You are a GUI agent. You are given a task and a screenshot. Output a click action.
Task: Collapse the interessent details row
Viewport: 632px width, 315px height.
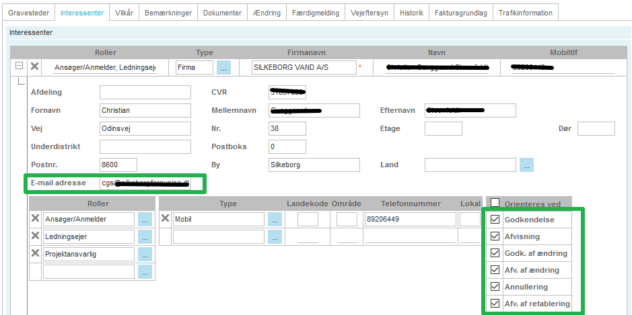pos(19,66)
